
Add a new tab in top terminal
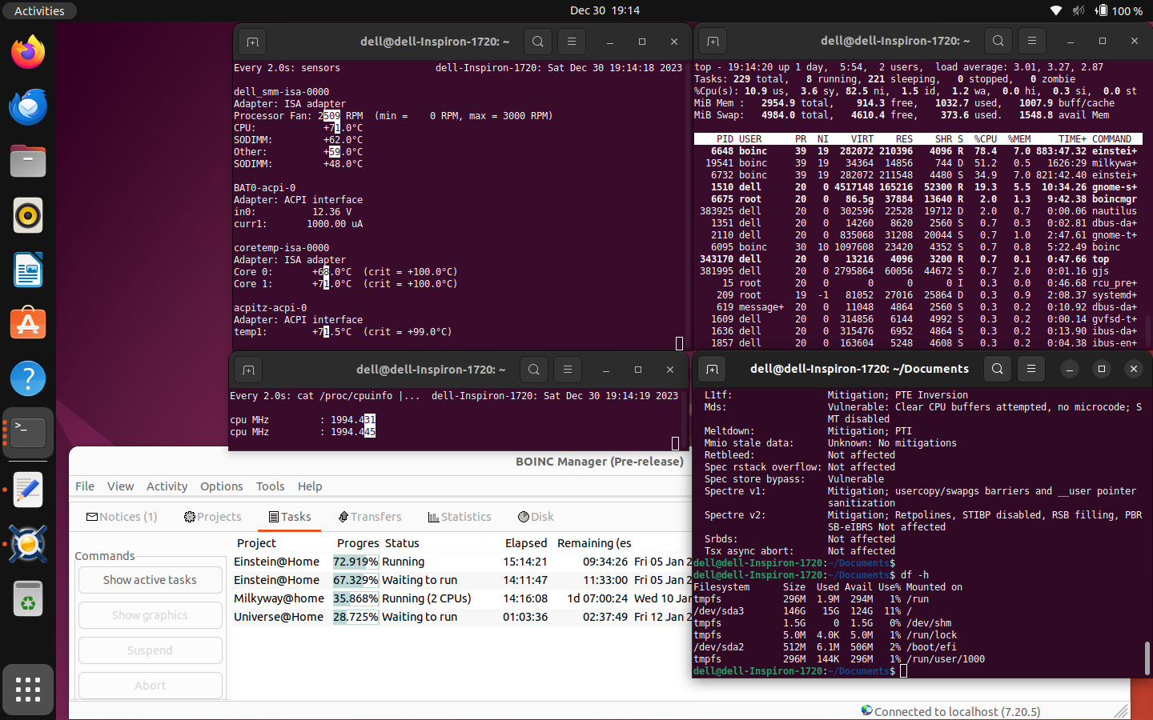point(713,41)
